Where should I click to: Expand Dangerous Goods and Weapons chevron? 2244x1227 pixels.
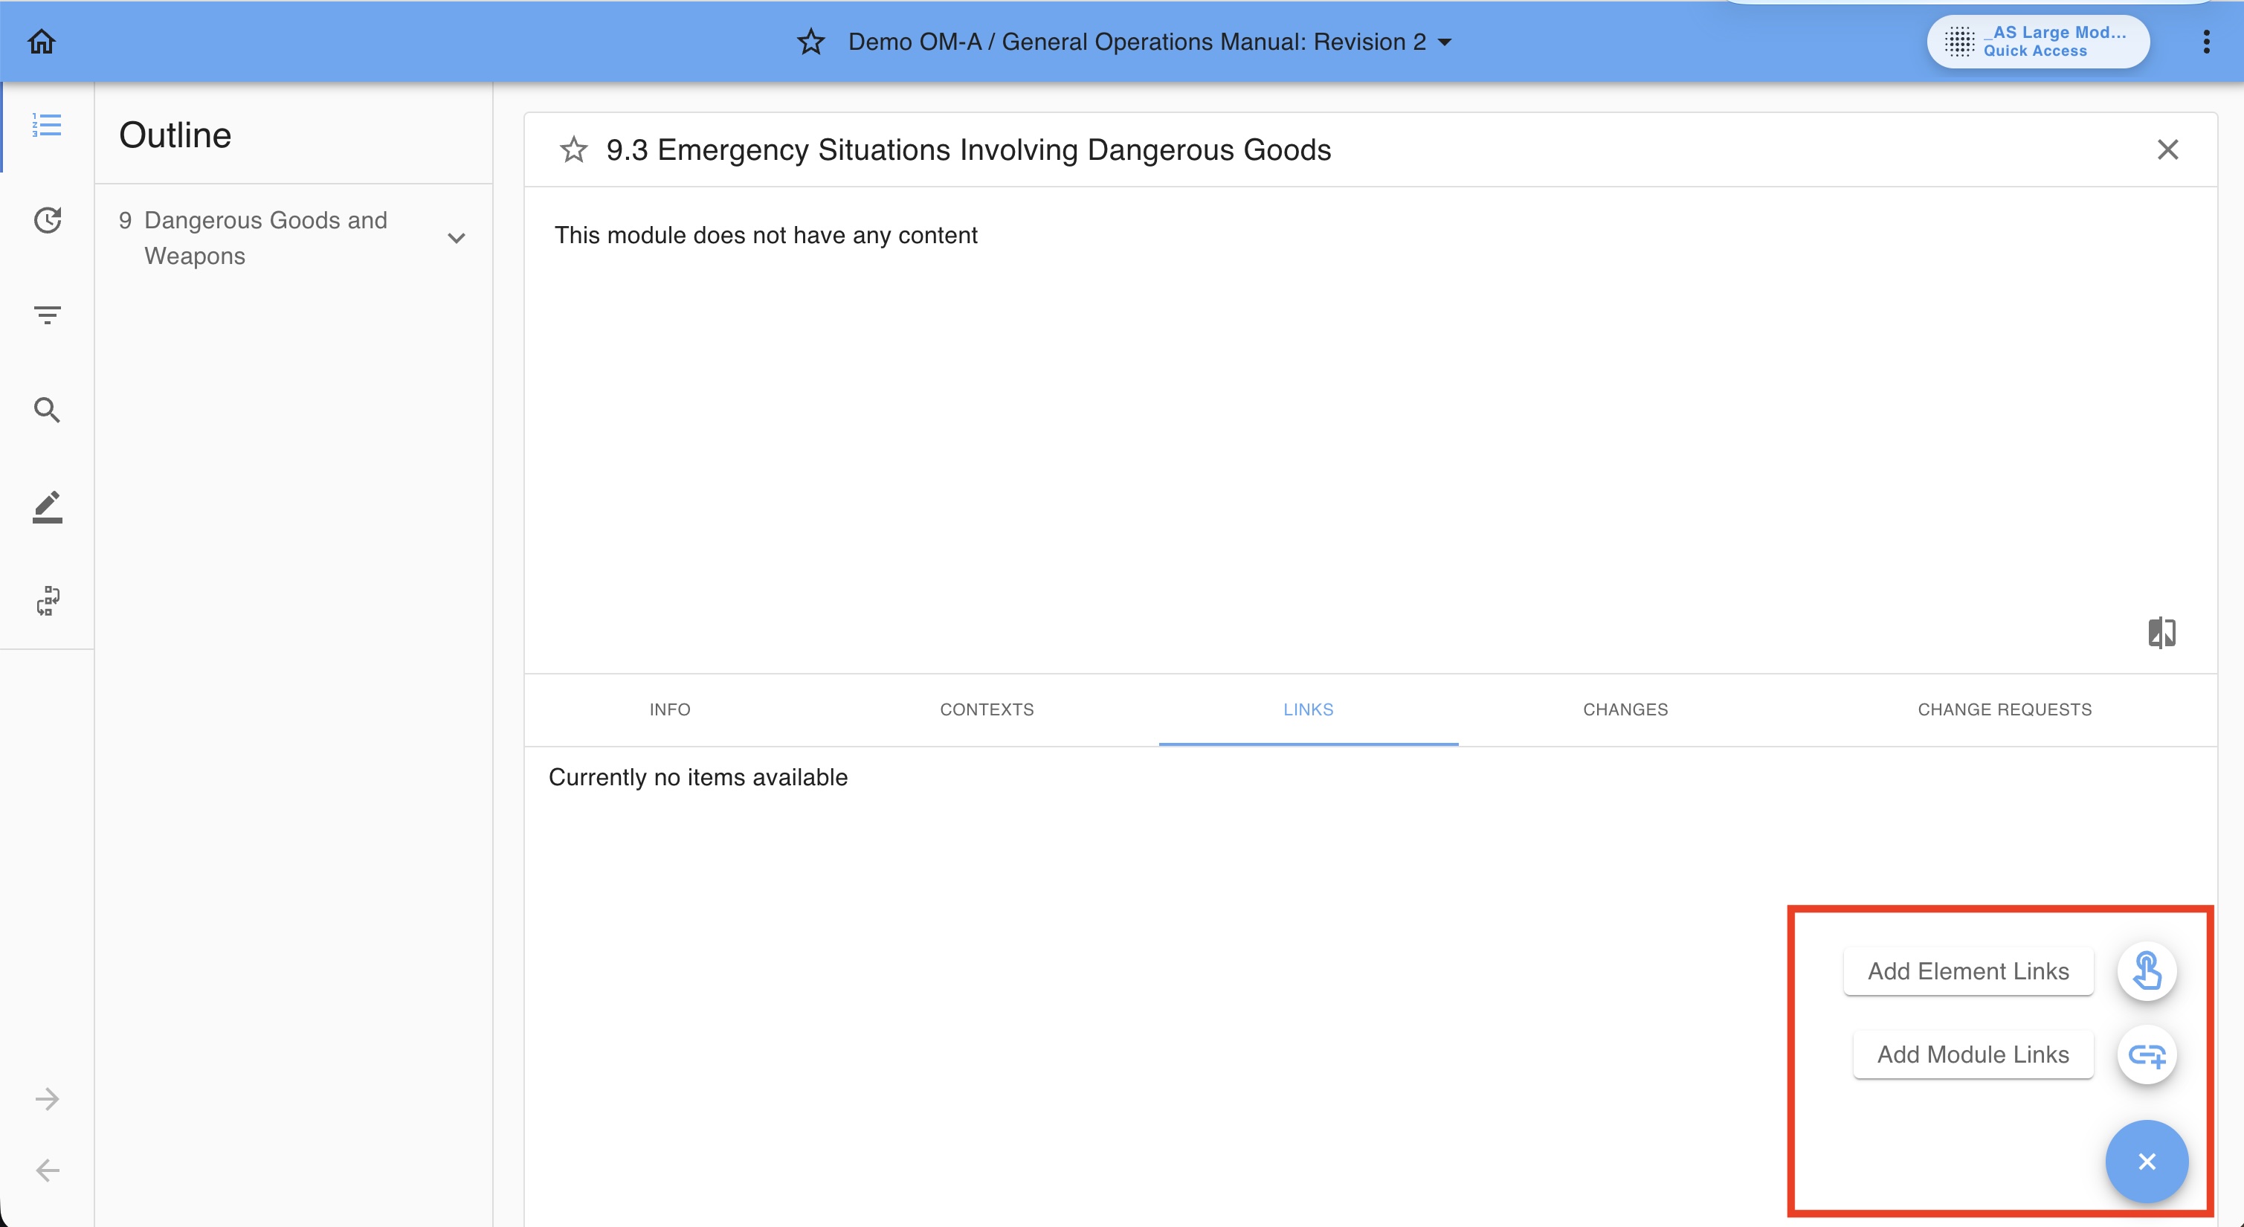[456, 238]
